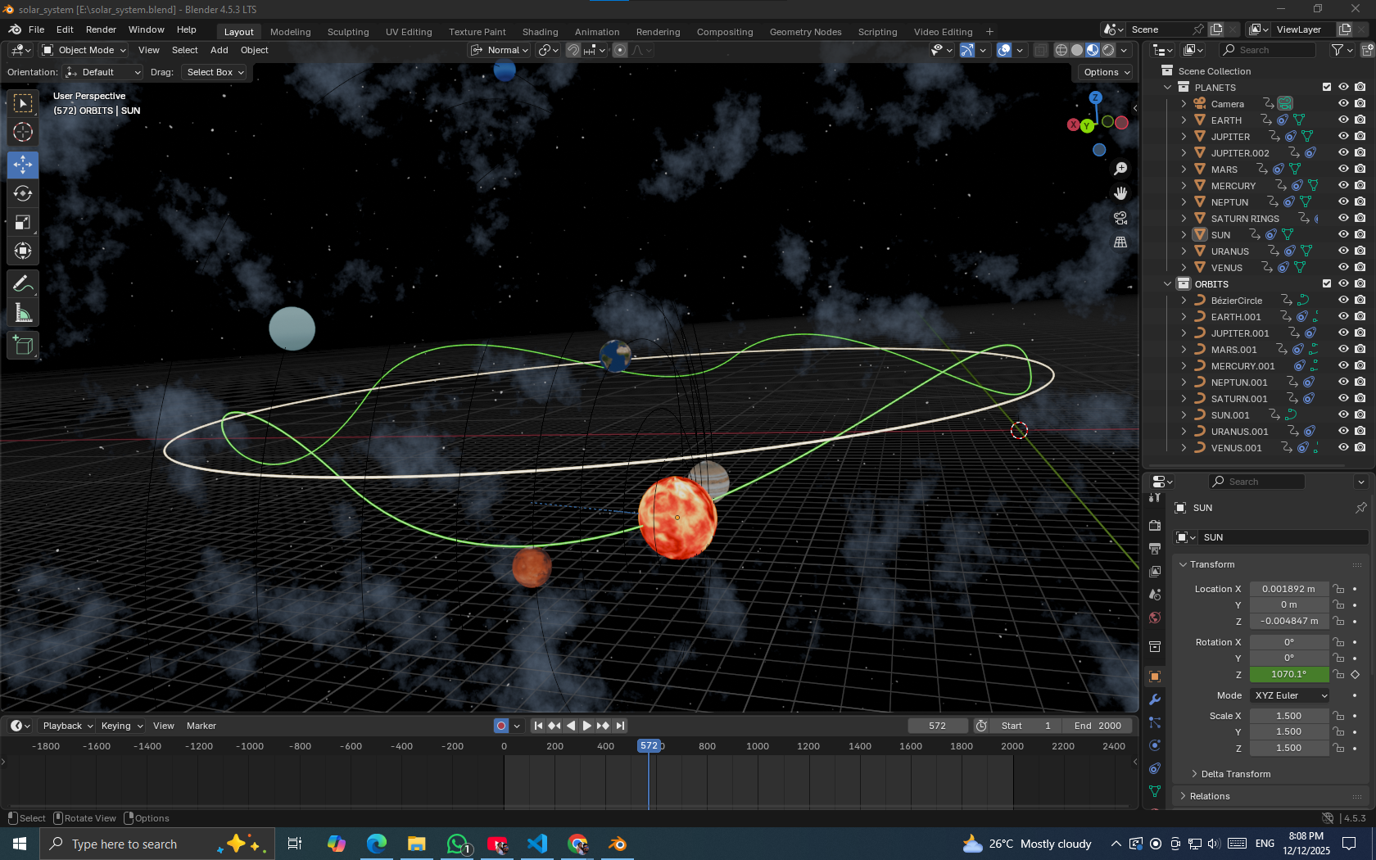Viewport: 1376px width, 860px height.
Task: Select the Rotate tool
Action: 22,194
